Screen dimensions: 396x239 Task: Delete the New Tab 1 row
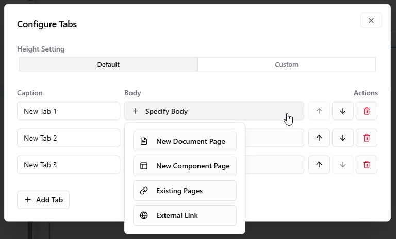(x=367, y=111)
